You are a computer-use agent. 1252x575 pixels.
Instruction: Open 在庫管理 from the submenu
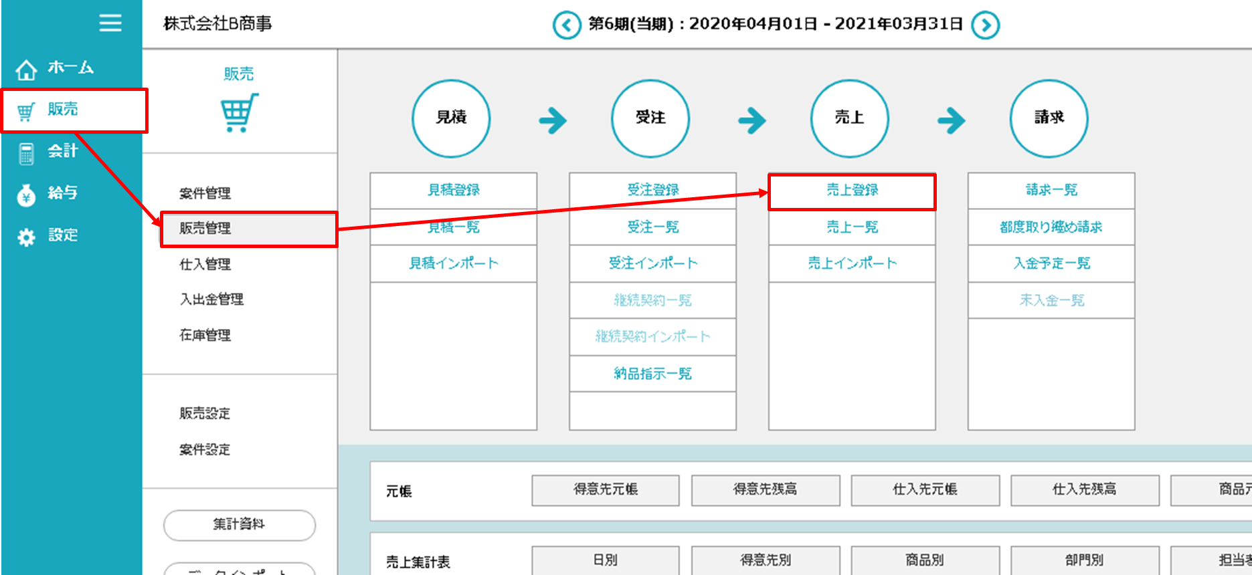tap(205, 336)
